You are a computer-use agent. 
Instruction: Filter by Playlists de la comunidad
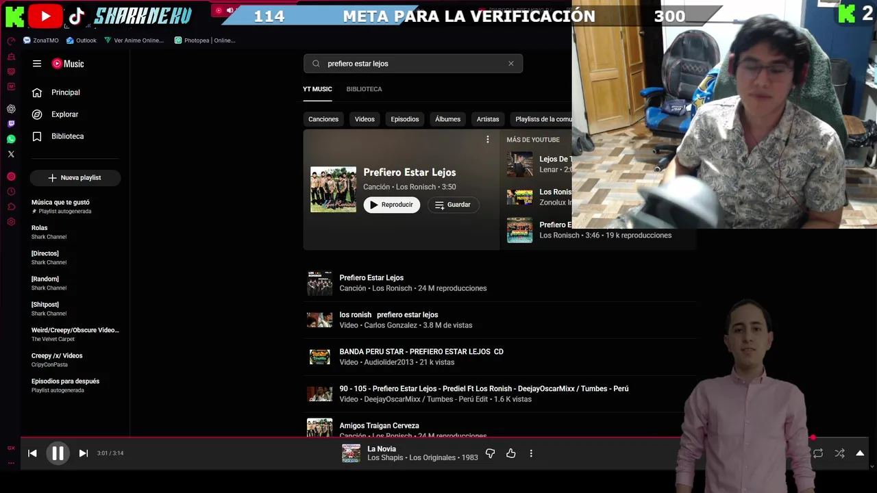541,119
